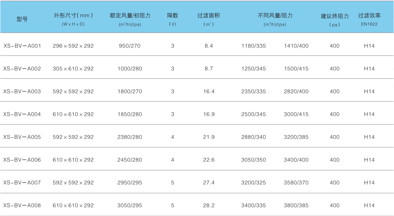
Task: Select the 1180/335 airflow resistance cell
Action: [254, 46]
